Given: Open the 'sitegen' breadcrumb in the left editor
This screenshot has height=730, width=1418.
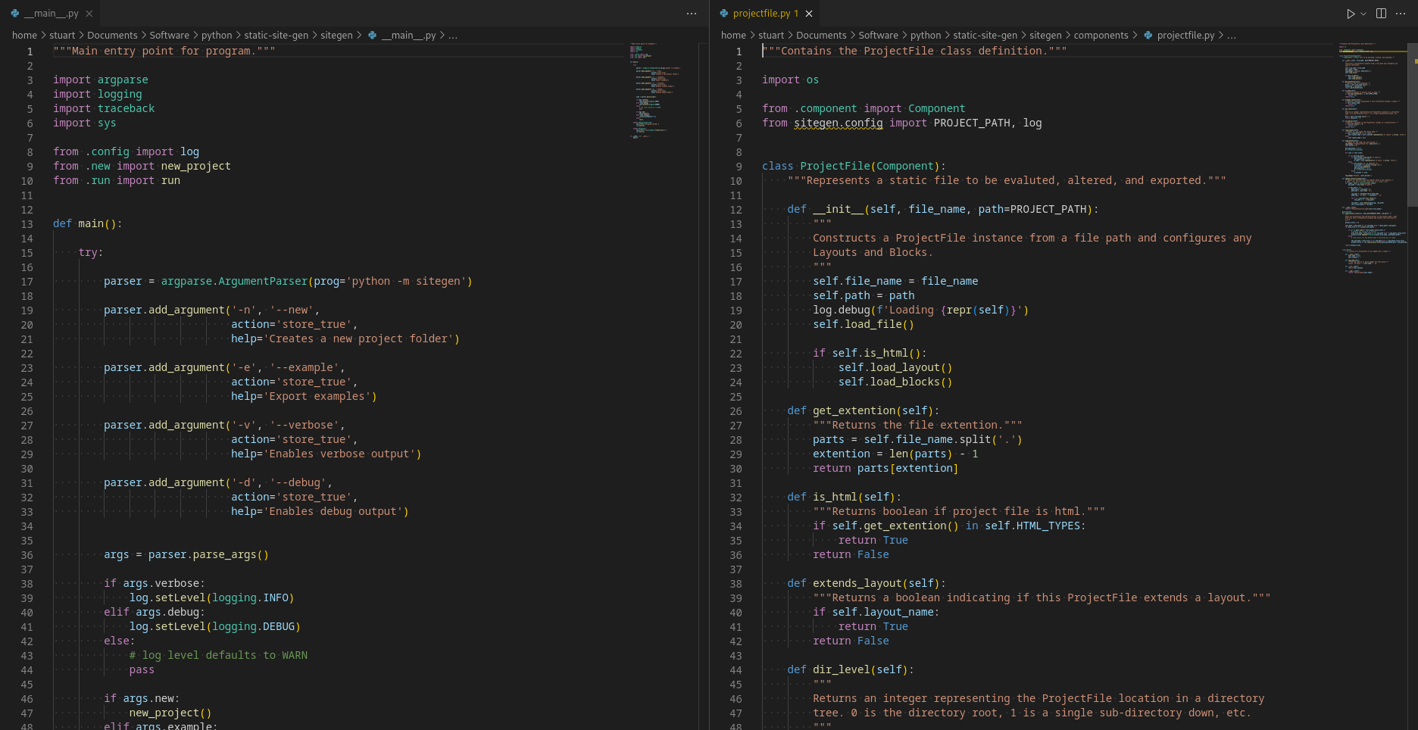Looking at the screenshot, I should pos(336,36).
